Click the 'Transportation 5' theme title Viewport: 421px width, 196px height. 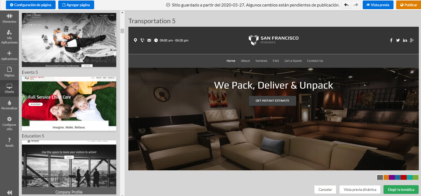(152, 21)
